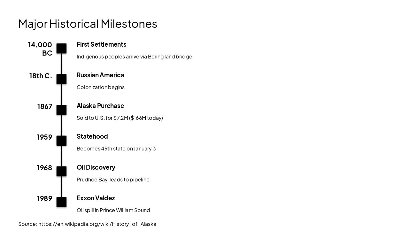Click the 14,000 BC timeline marker square

(x=61, y=49)
